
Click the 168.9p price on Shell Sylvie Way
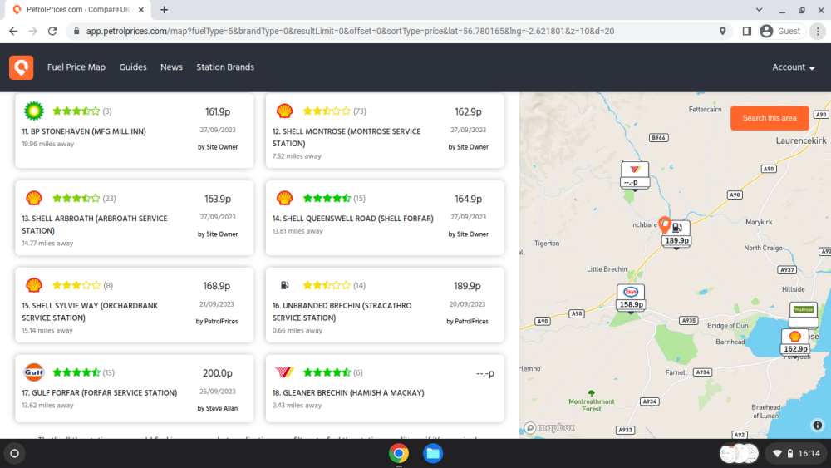[x=217, y=286]
